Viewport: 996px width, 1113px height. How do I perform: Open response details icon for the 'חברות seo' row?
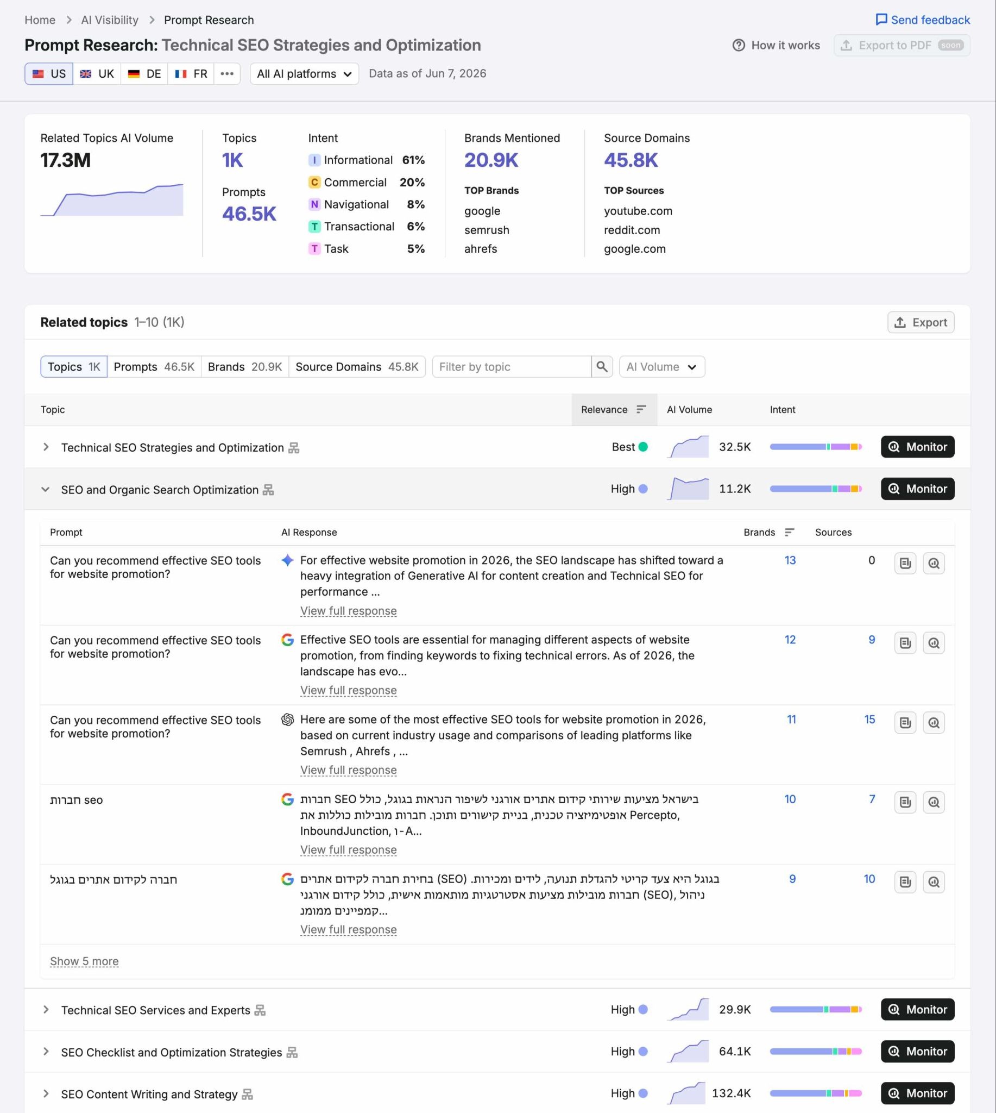905,802
